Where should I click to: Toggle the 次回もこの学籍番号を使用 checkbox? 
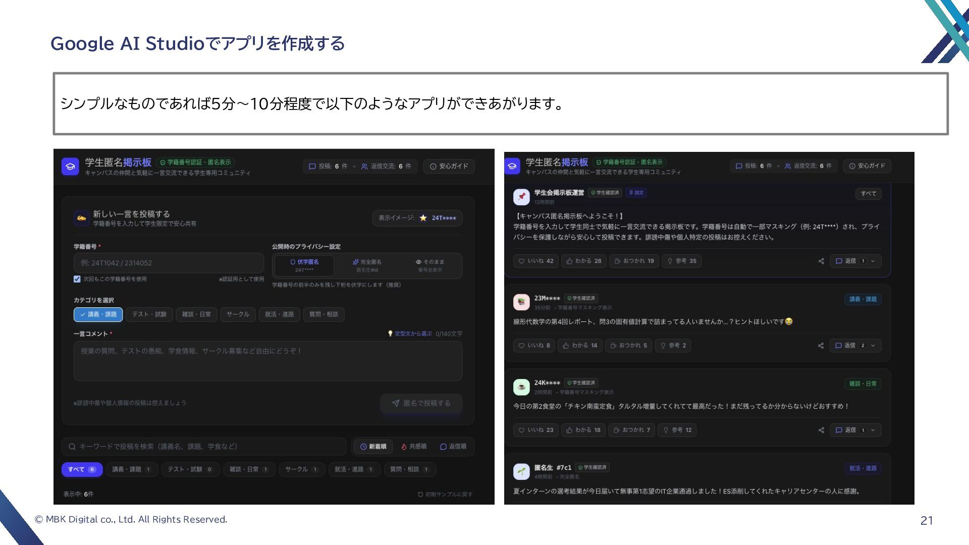(x=77, y=279)
